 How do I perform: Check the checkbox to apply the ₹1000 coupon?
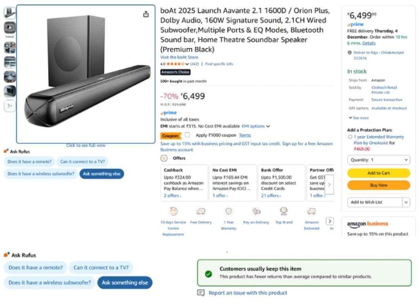coord(187,134)
